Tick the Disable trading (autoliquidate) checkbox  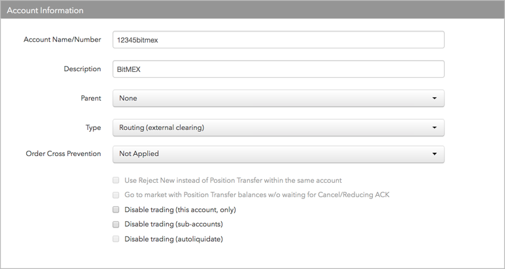click(x=116, y=239)
